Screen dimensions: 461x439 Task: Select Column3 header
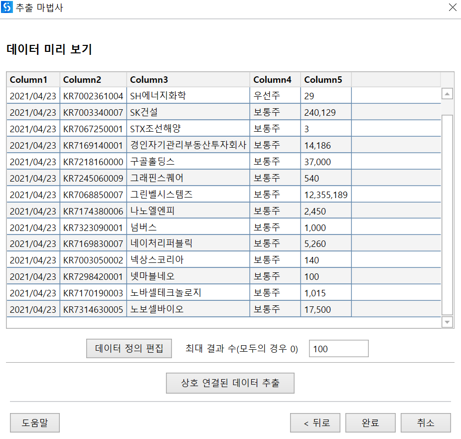point(188,79)
